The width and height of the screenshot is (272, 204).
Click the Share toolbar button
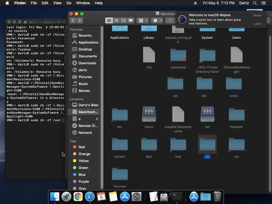pyautogui.click(x=170, y=20)
